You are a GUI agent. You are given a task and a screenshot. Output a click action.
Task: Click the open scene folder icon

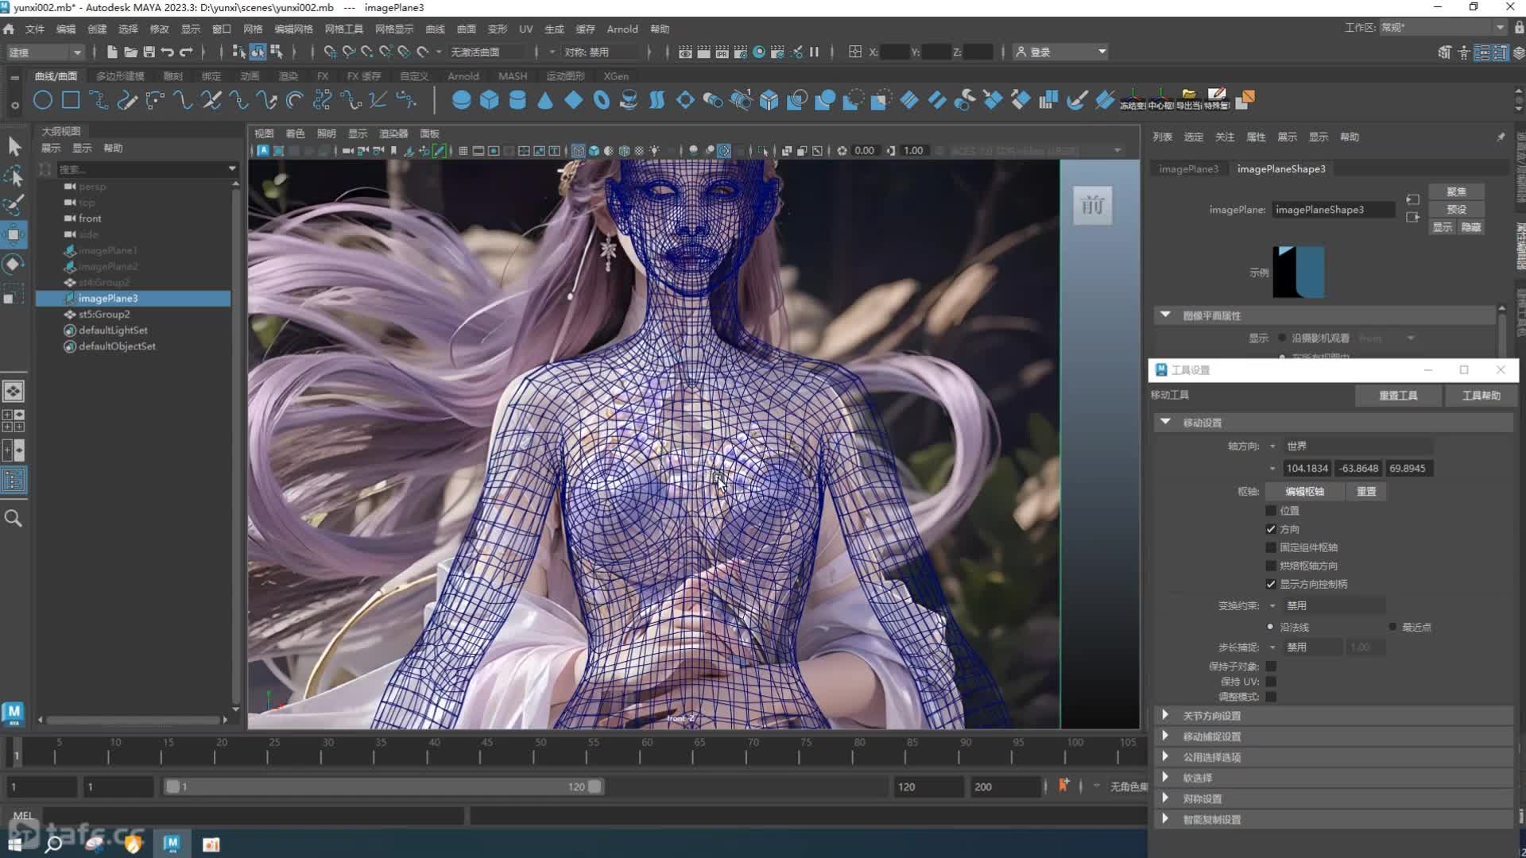click(x=130, y=52)
